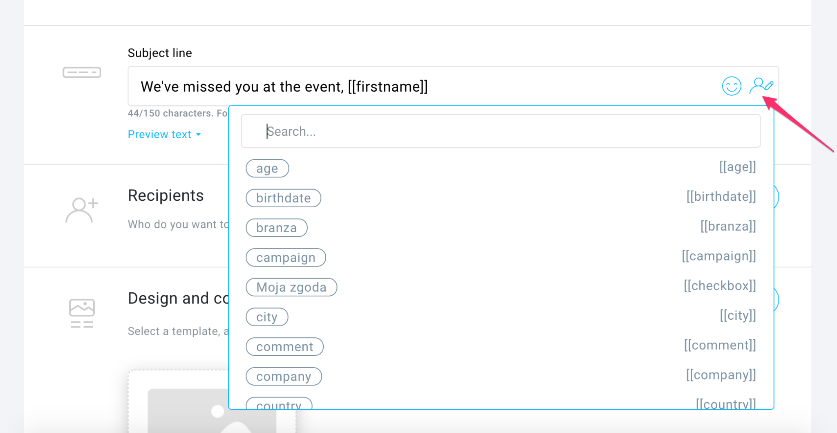
Task: Select the city tag from the dropdown list
Action: click(267, 316)
